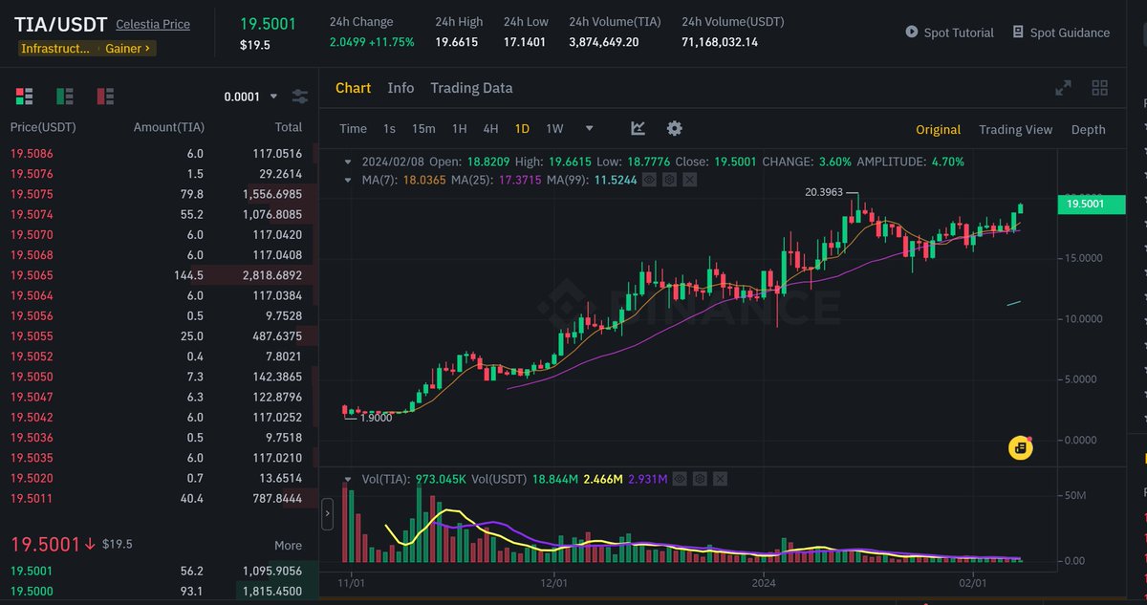Select the 1s interval
1147x605 pixels.
[x=389, y=128]
